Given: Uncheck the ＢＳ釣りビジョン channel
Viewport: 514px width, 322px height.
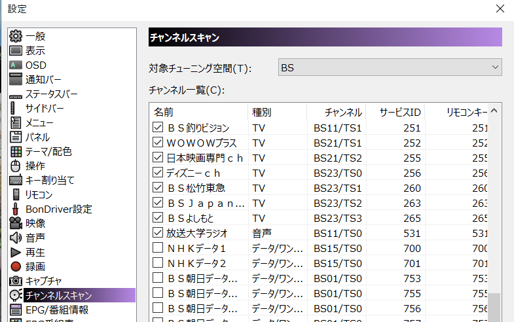Looking at the screenshot, I should tap(158, 127).
